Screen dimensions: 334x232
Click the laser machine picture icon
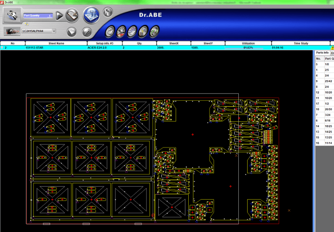tap(12, 31)
